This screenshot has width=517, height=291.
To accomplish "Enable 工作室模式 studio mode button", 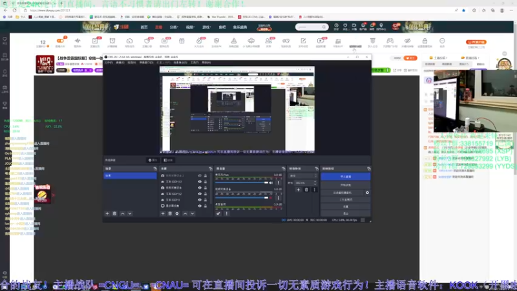I will (x=346, y=200).
